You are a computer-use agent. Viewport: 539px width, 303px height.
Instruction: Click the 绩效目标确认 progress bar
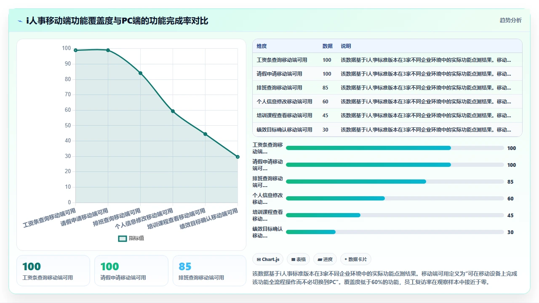[x=395, y=232]
